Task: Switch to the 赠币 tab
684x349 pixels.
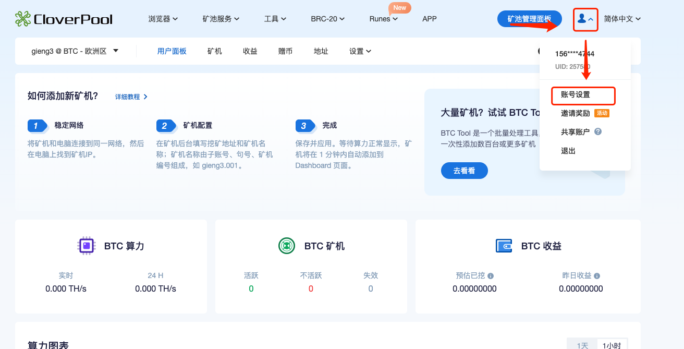Action: (x=286, y=51)
